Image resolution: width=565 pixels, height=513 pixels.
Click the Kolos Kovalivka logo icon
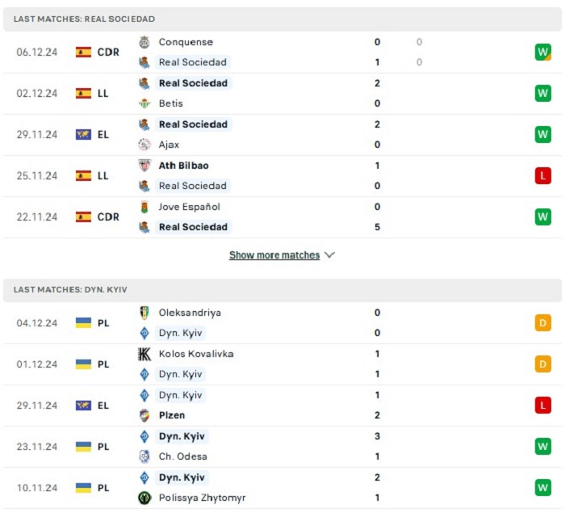pos(144,355)
